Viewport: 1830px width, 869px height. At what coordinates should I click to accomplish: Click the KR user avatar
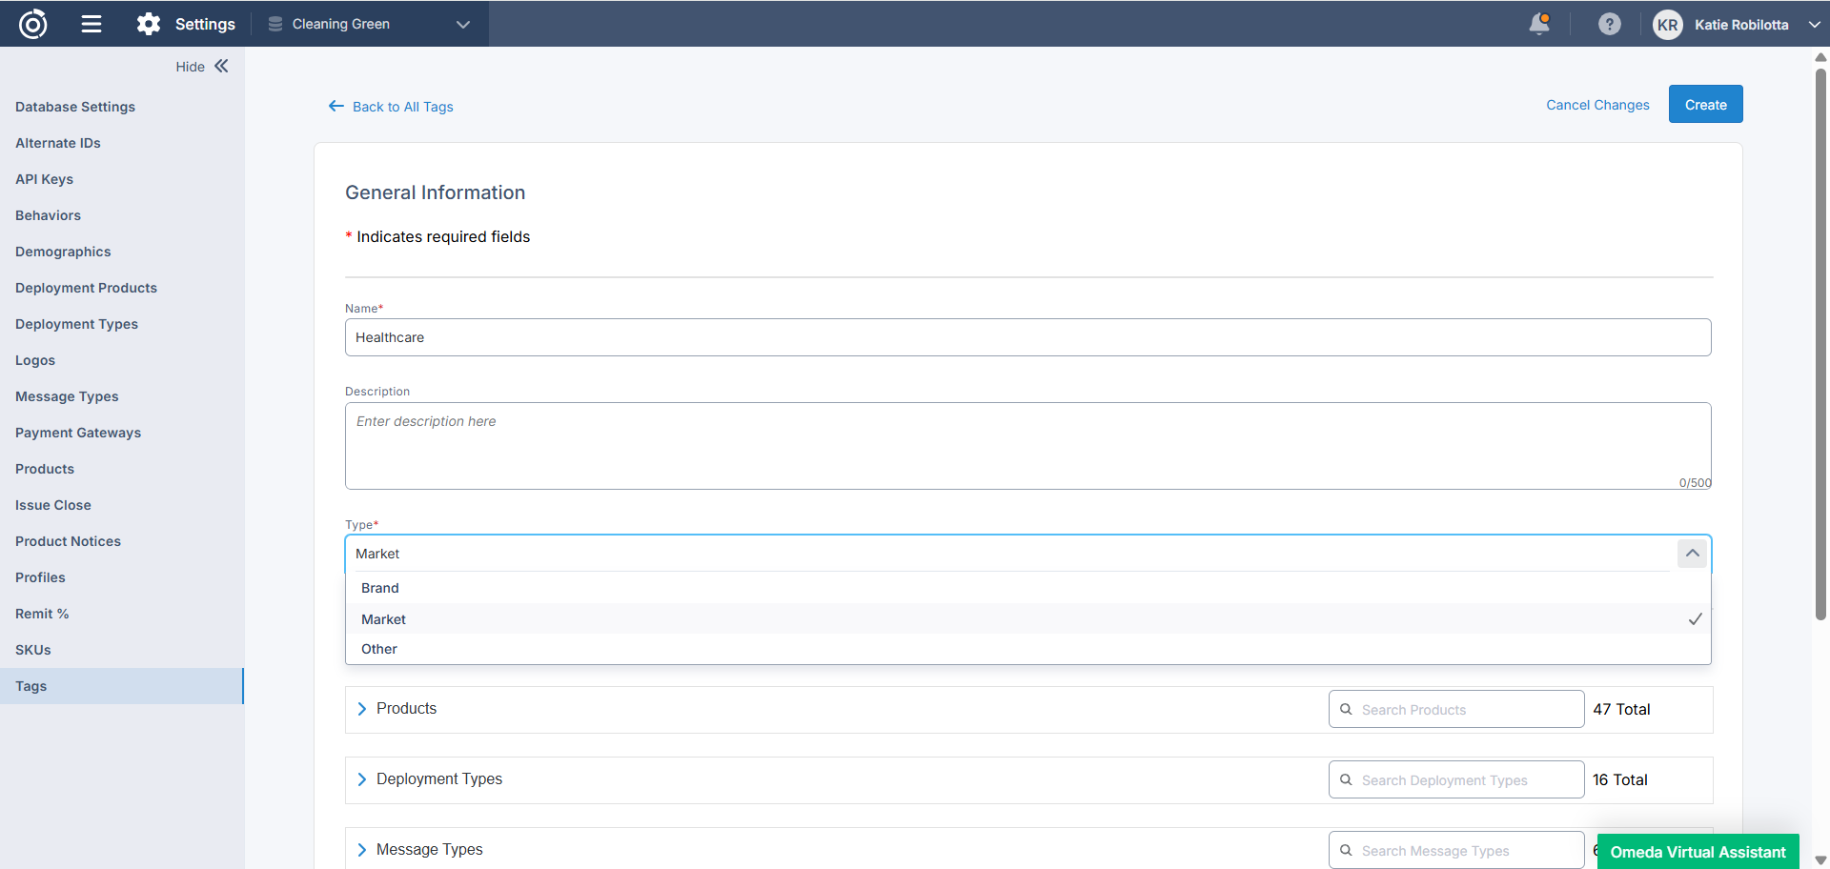click(x=1667, y=25)
